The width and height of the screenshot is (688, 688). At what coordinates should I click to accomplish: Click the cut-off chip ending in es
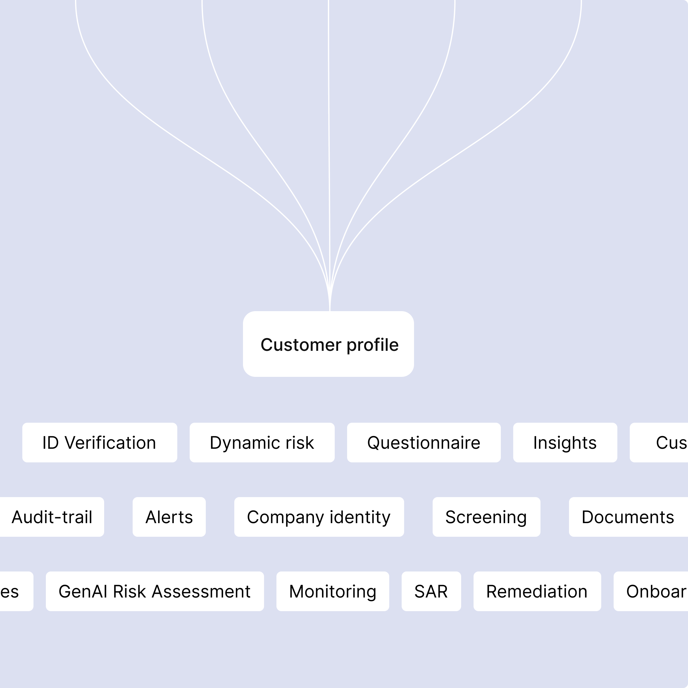[17, 592]
